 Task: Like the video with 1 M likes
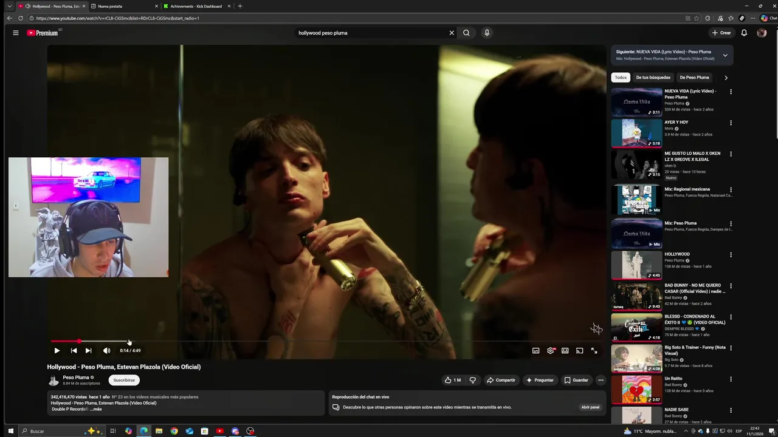tap(453, 380)
